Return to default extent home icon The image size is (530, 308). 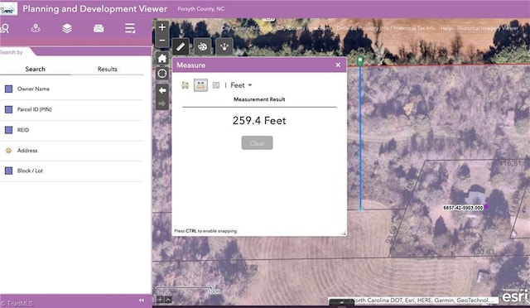click(162, 59)
